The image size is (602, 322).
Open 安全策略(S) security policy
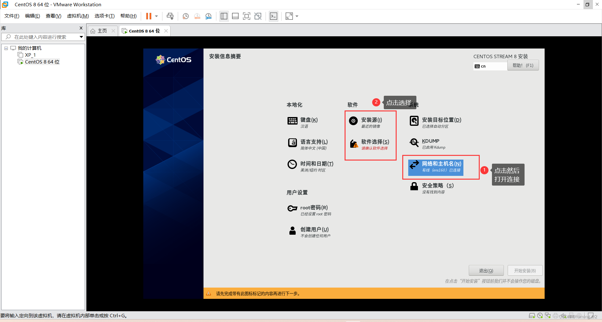[432, 188]
